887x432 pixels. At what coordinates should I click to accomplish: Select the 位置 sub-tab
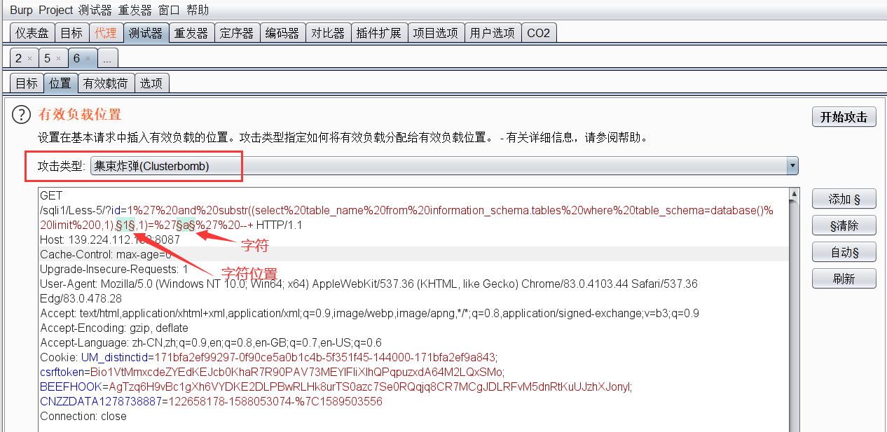coord(60,83)
